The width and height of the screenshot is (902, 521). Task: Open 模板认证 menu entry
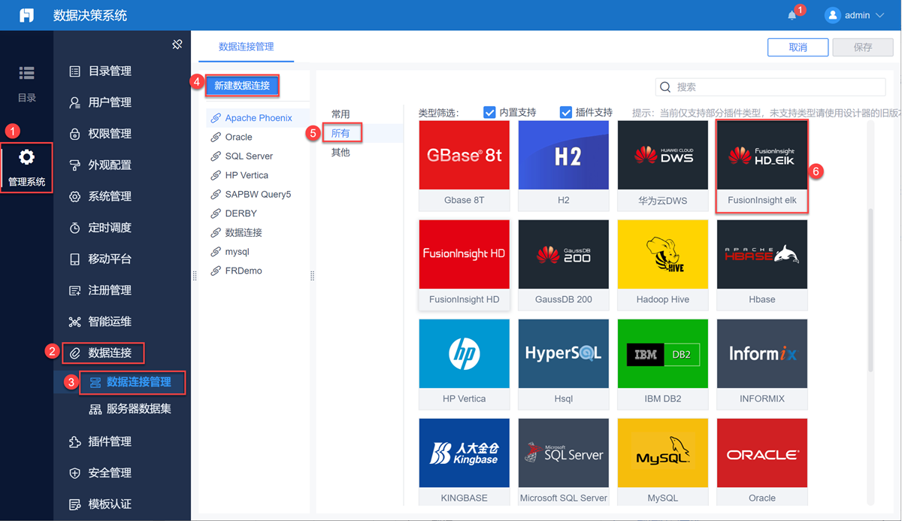coord(110,504)
